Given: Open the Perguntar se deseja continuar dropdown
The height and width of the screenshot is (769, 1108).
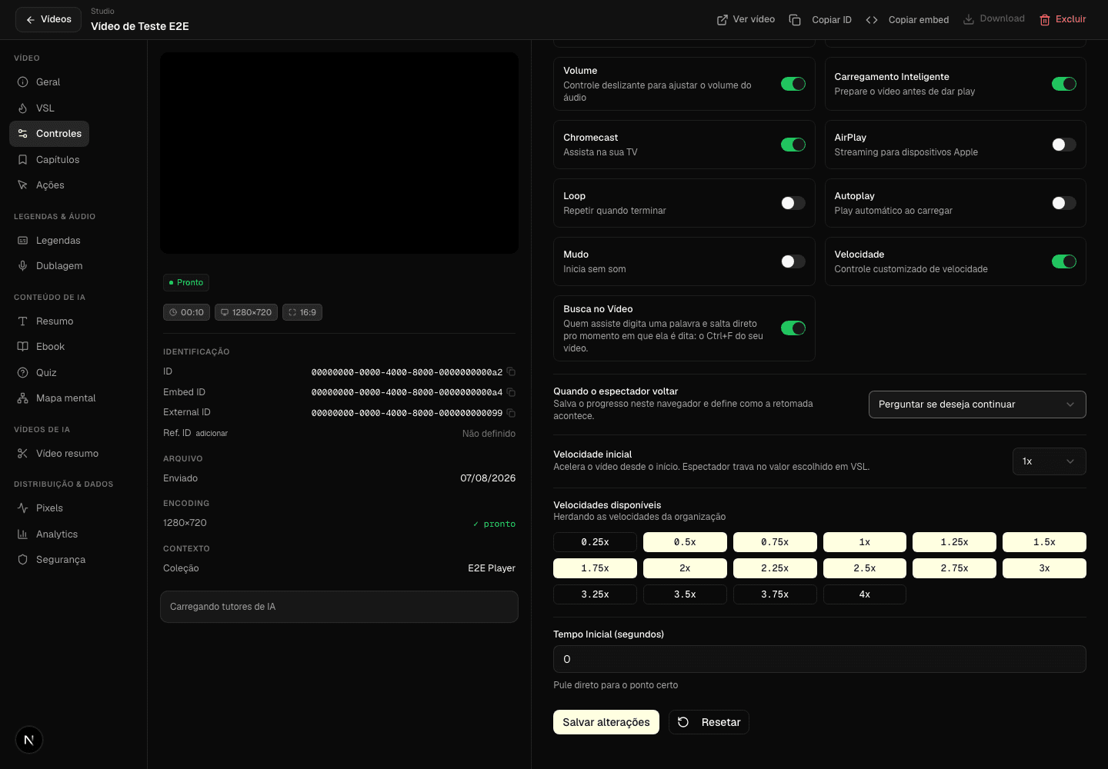Looking at the screenshot, I should click(977, 404).
